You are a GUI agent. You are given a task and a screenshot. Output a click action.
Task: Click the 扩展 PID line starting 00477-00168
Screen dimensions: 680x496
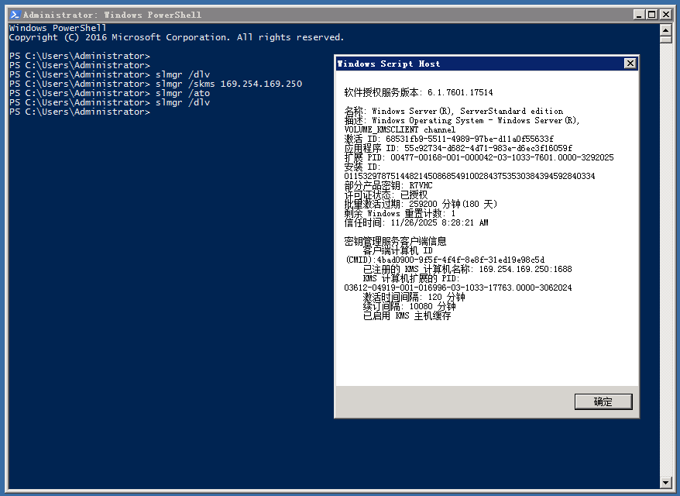point(479,157)
